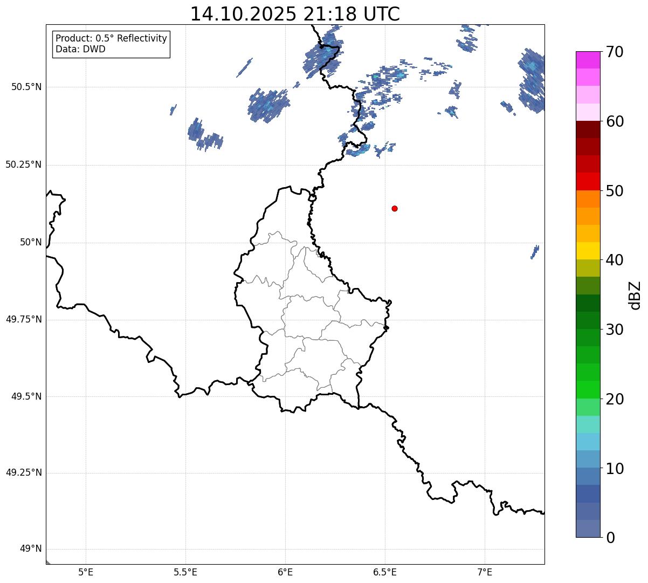Click the 60 tick on colorbar

pos(615,121)
